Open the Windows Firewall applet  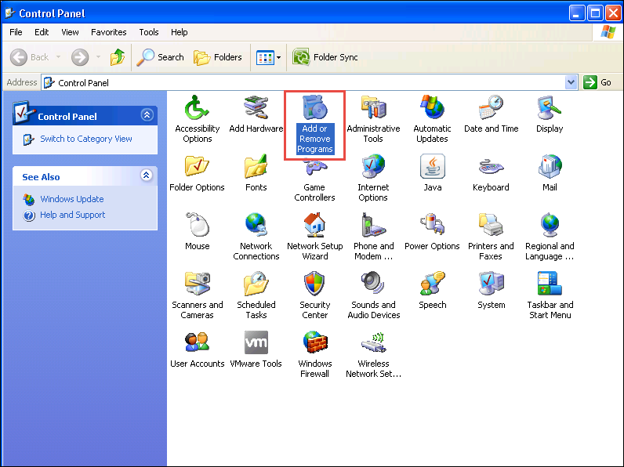click(x=314, y=343)
